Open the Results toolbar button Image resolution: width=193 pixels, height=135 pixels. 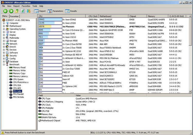[71, 11]
